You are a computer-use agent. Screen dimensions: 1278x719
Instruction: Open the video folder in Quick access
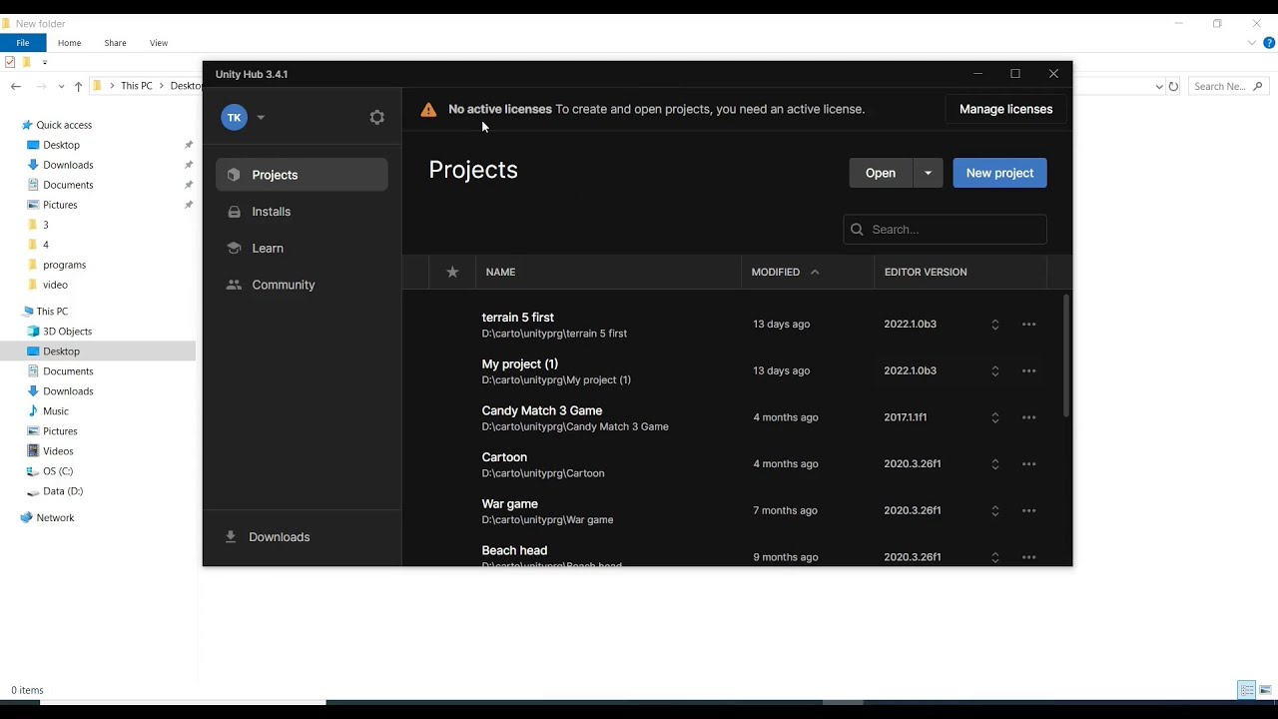point(55,285)
